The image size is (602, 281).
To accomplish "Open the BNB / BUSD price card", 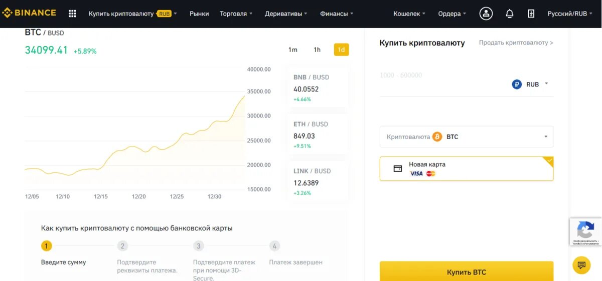I will pyautogui.click(x=318, y=88).
